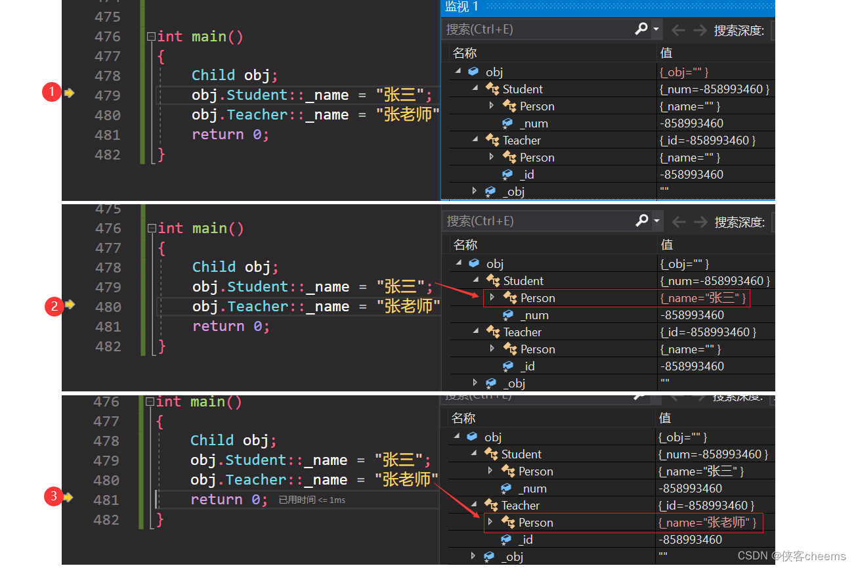This screenshot has width=856, height=568.
Task: Click the yellow current-statement arrow at line 479
Action: 69,93
